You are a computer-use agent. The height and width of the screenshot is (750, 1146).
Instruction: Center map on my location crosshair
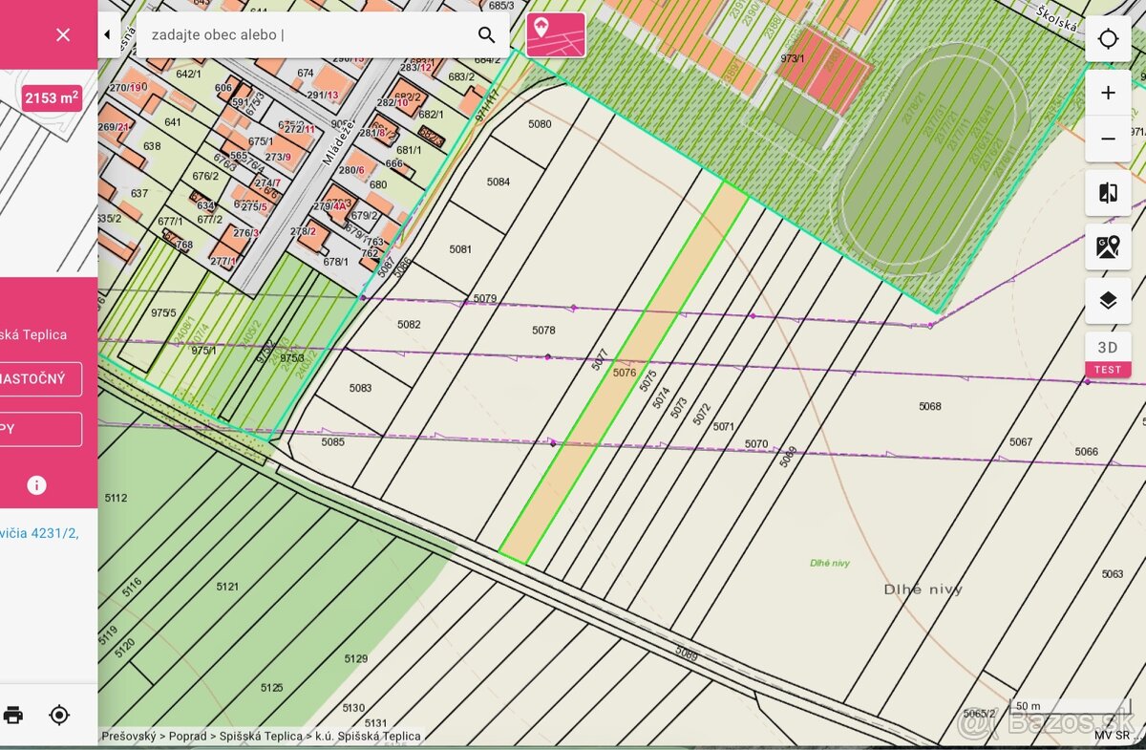1108,39
